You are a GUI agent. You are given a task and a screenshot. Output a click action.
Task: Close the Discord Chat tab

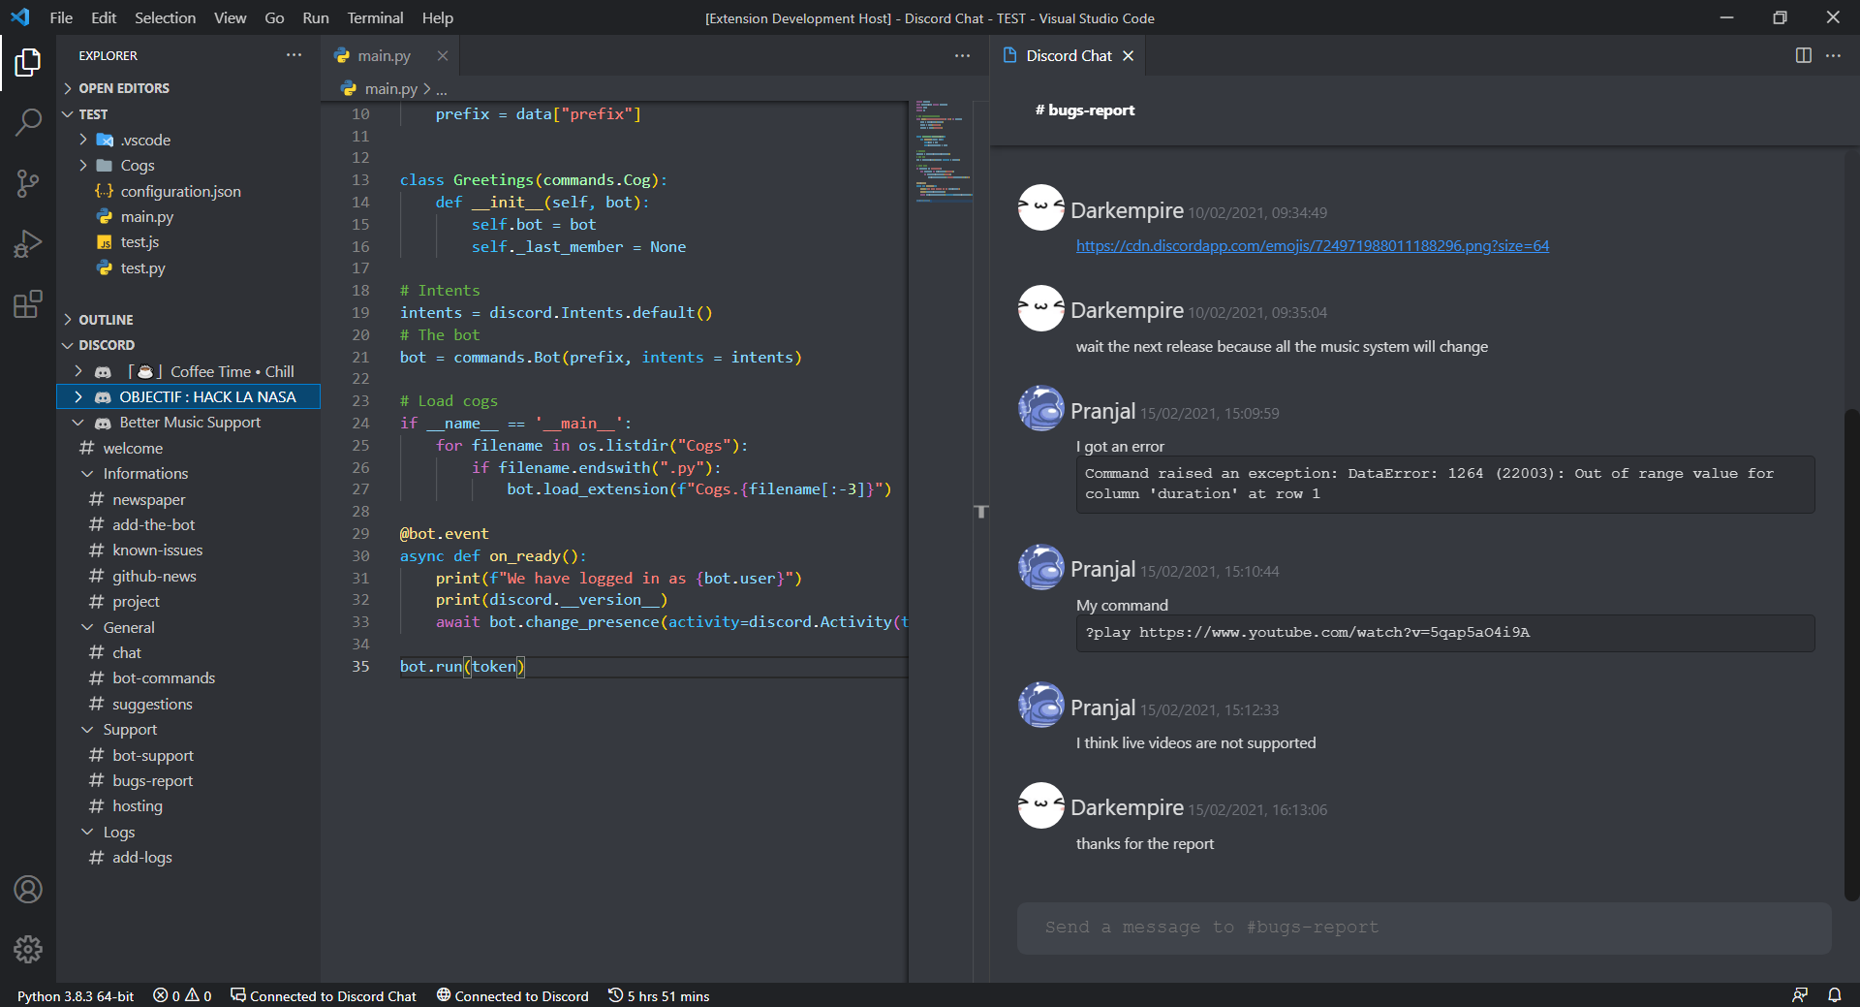click(x=1128, y=55)
